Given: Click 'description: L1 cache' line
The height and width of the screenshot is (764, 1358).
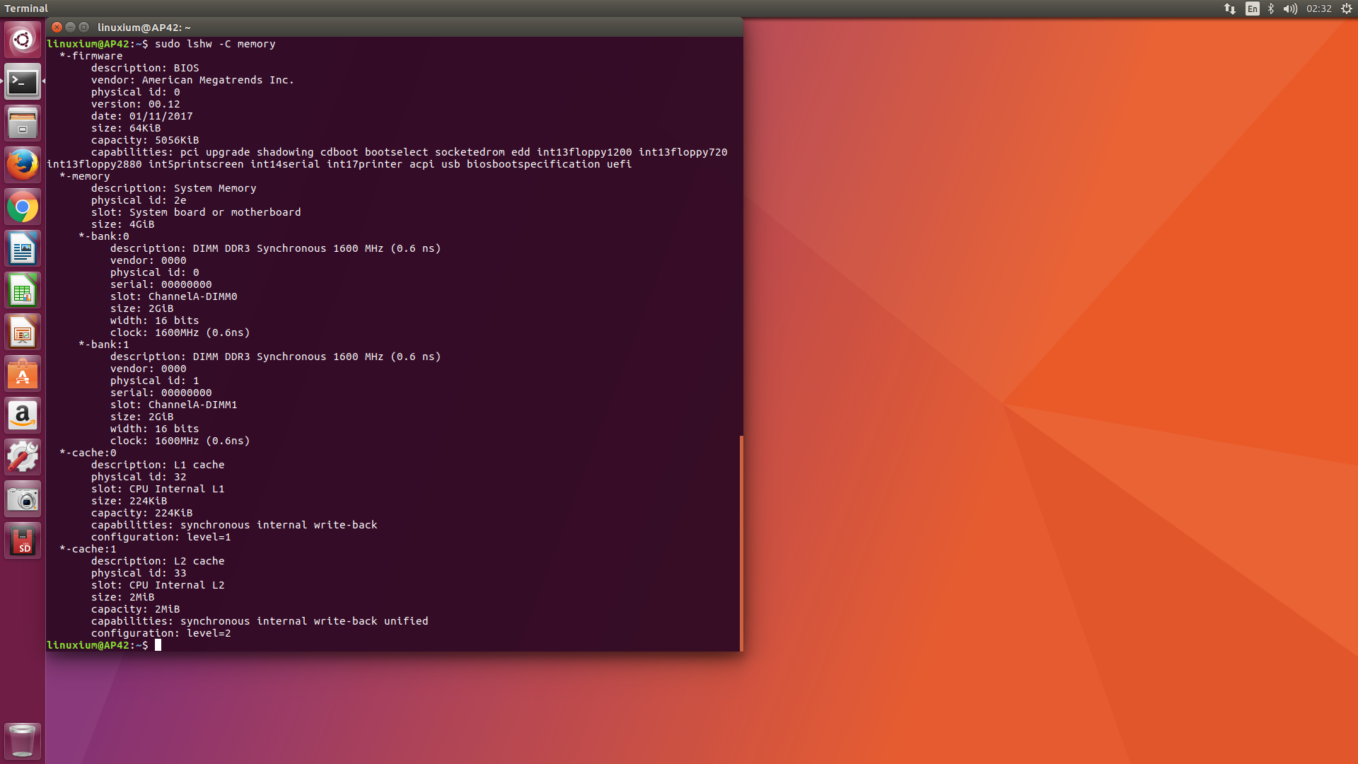Looking at the screenshot, I should [158, 465].
